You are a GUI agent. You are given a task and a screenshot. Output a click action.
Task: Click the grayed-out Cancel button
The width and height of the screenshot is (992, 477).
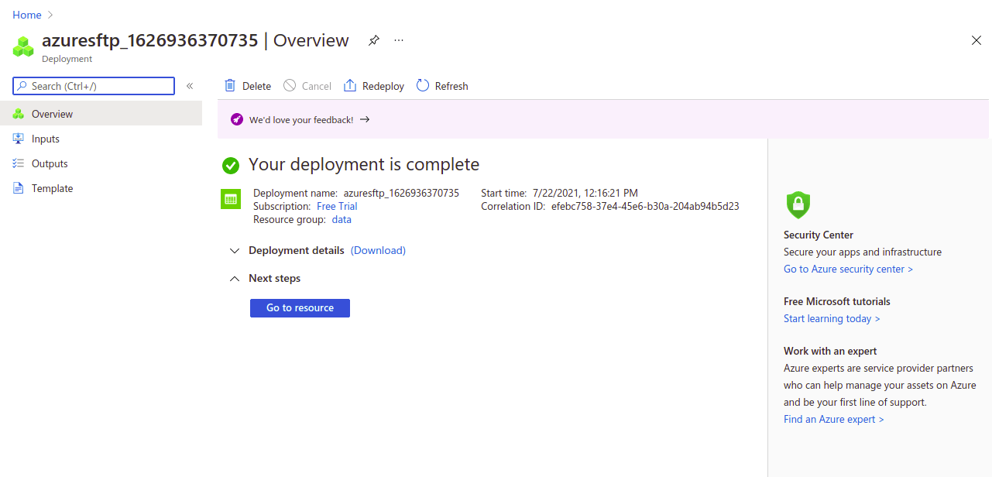(307, 86)
